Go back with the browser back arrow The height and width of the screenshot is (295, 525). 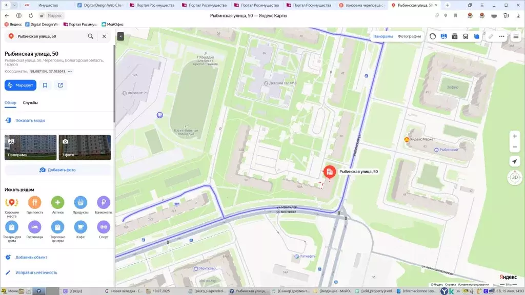click(7, 16)
